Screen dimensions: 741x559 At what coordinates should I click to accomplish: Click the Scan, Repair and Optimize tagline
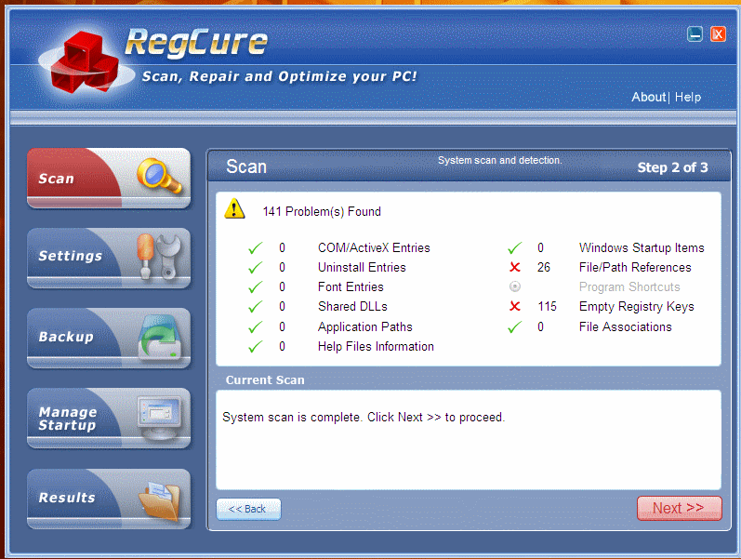pyautogui.click(x=279, y=76)
